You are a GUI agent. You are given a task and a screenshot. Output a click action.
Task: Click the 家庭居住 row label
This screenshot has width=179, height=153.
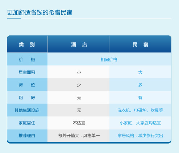27,123
